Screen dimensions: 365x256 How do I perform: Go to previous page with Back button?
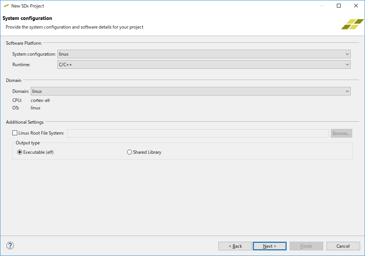[x=235, y=246]
